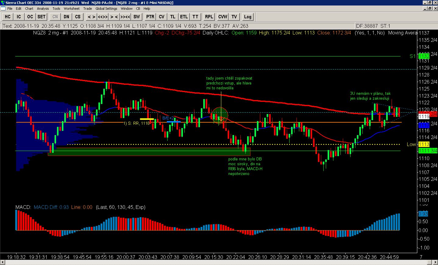Viewport: 438px width, 265px height.
Task: Click the 1137 price on the scale
Action: [x=424, y=33]
